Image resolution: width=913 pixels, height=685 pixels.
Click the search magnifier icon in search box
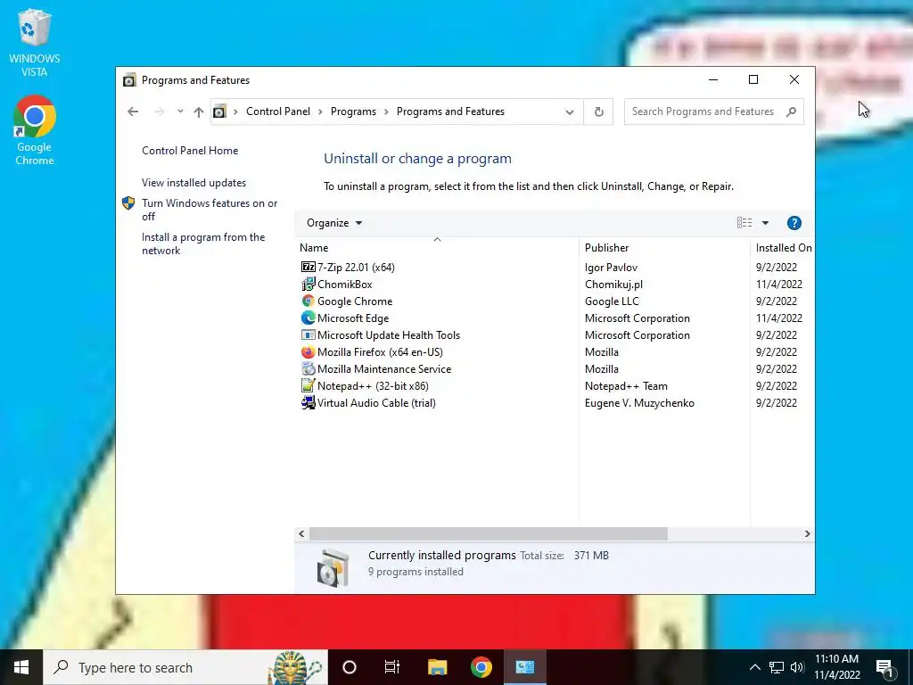(x=791, y=111)
